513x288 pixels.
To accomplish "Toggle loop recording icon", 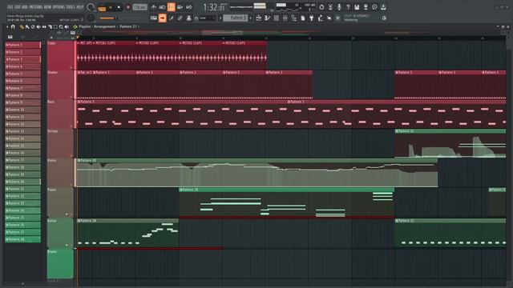I will [189, 7].
